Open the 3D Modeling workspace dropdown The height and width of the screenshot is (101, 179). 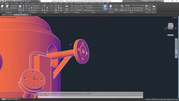pyautogui.click(x=30, y=1)
